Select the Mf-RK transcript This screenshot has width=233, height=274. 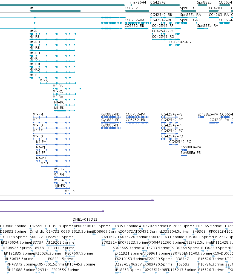65,111
